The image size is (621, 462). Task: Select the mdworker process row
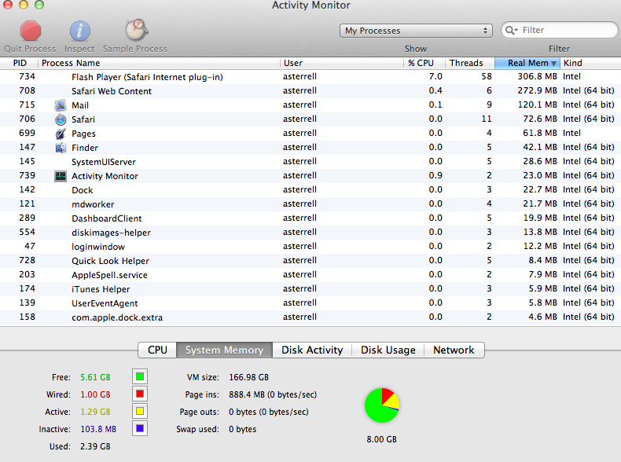pyautogui.click(x=310, y=204)
